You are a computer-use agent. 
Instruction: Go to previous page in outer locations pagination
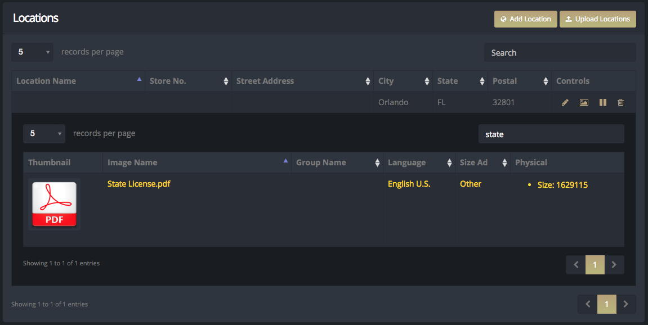click(x=588, y=304)
